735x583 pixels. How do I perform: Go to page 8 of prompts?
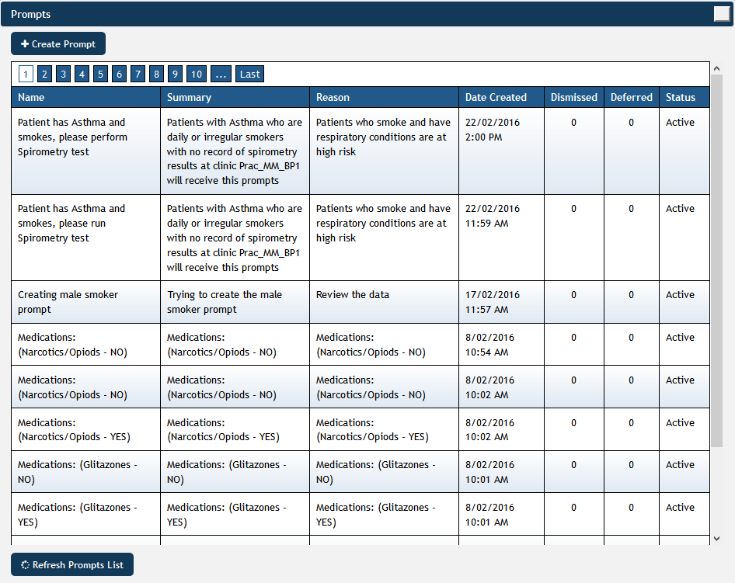click(x=157, y=74)
